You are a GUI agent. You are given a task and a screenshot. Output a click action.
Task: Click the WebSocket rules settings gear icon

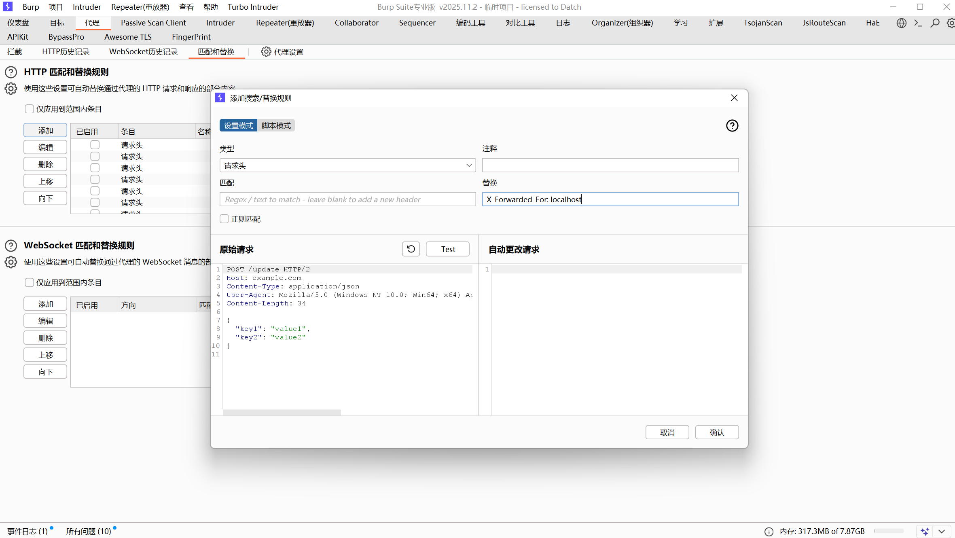click(11, 262)
